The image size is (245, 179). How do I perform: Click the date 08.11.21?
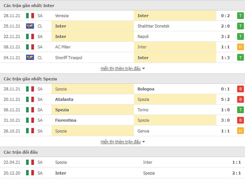point(12,47)
